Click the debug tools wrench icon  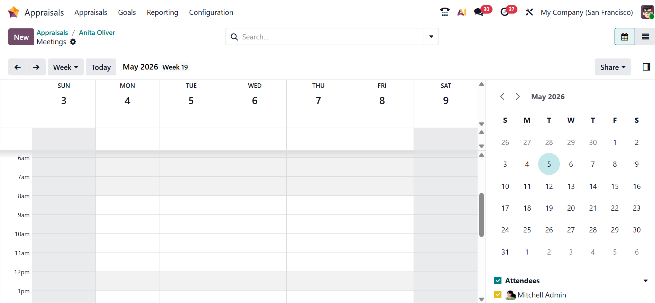click(529, 12)
